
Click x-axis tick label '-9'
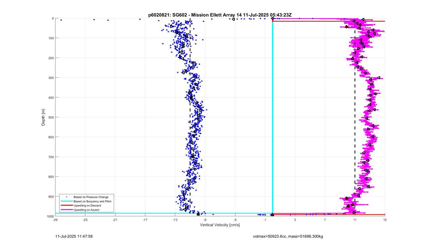tap(205, 220)
